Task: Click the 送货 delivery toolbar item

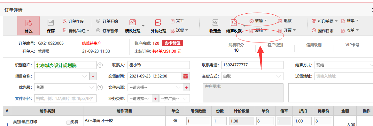Action: tap(177, 30)
